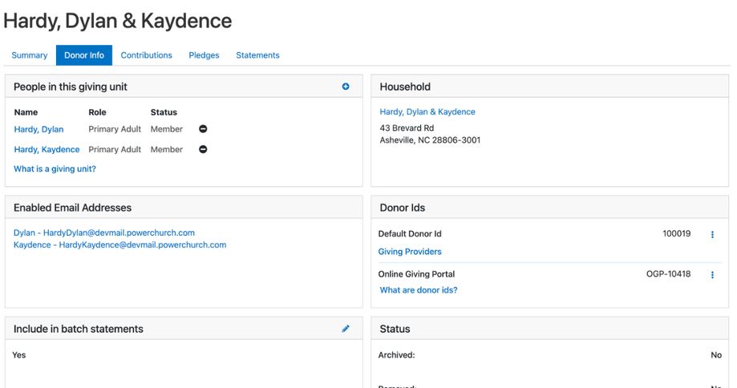737x388 pixels.
Task: Open the Contributions tab
Action: [146, 55]
